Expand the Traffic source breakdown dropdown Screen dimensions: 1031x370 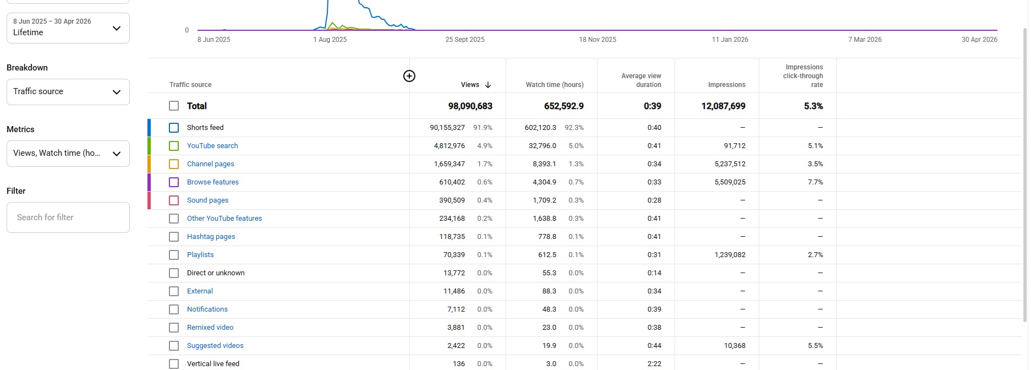click(68, 92)
